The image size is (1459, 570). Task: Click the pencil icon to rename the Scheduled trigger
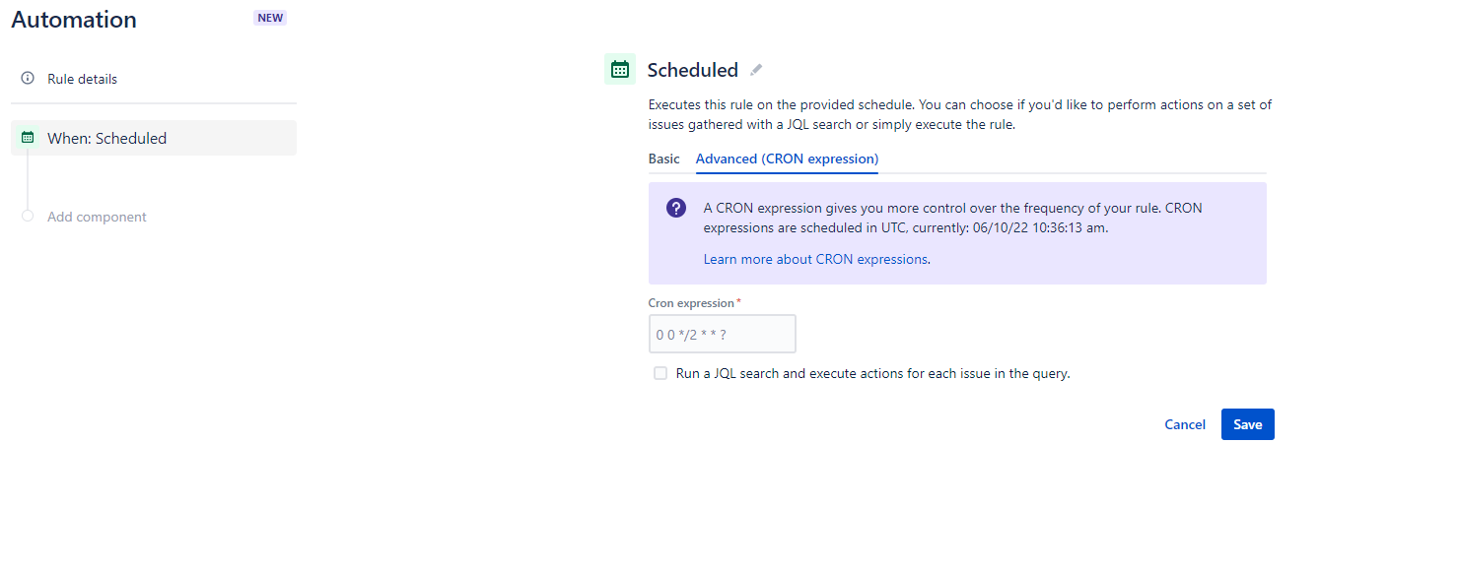(755, 69)
